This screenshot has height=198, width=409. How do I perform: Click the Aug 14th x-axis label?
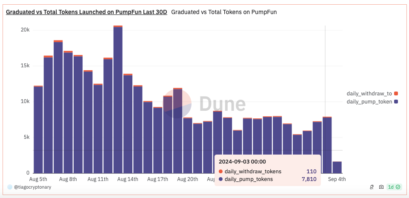coord(128,179)
